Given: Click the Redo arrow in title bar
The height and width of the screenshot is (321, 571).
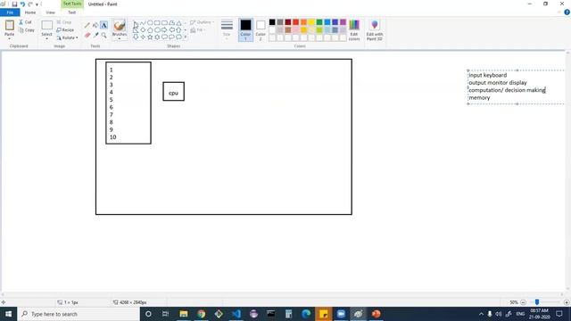Looking at the screenshot, I should click(x=30, y=4).
